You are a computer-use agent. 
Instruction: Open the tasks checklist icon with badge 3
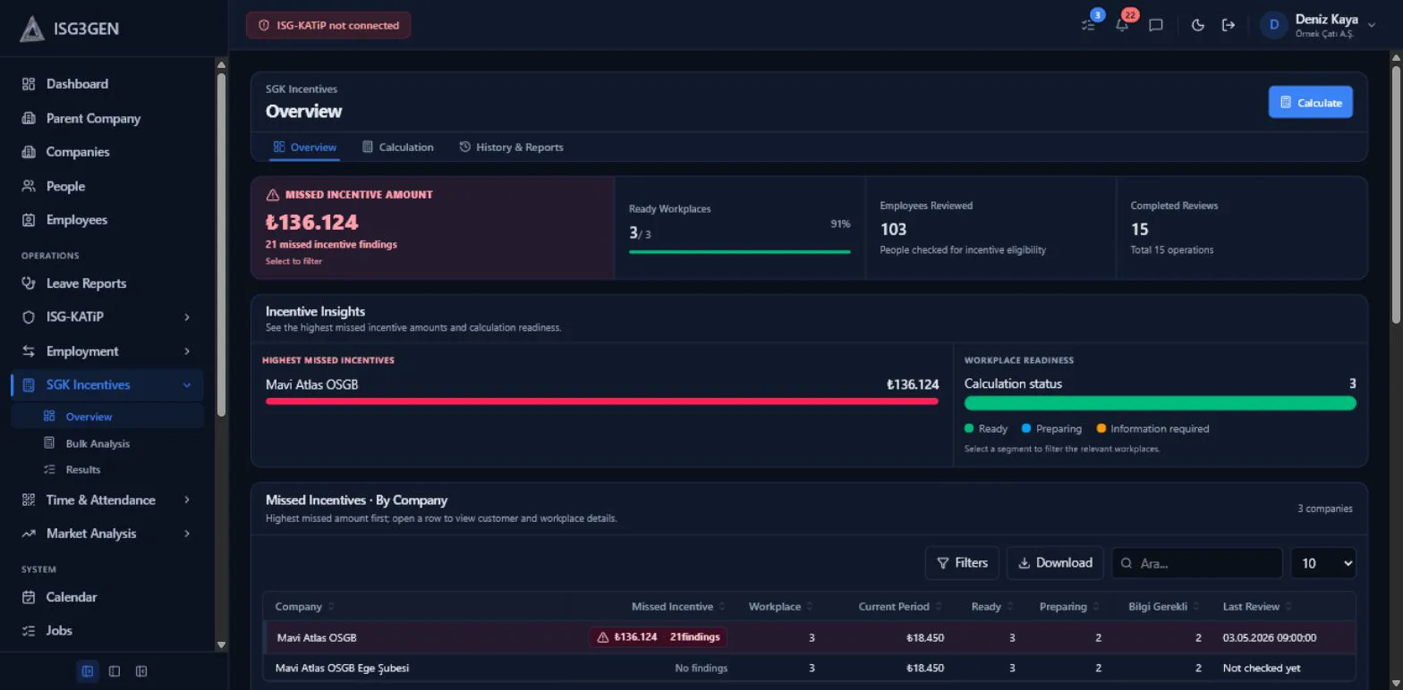tap(1089, 25)
